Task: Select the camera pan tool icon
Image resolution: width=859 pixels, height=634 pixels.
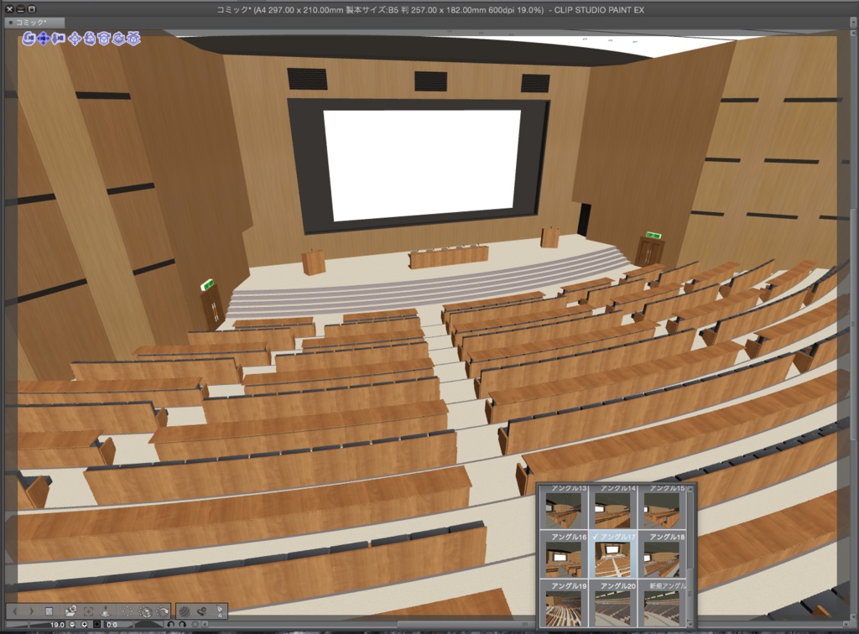Action: click(x=43, y=39)
